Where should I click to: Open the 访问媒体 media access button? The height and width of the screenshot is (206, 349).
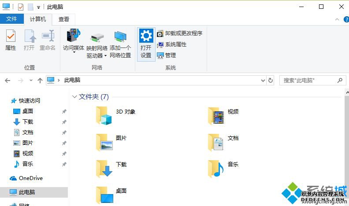(74, 40)
